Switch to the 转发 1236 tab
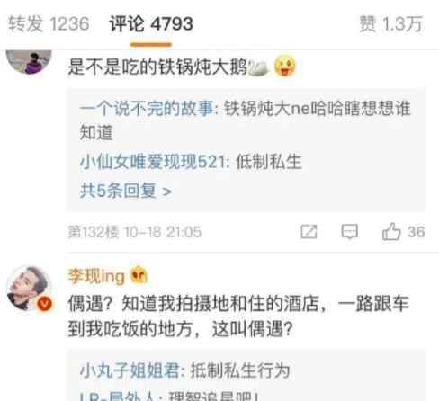 (49, 24)
